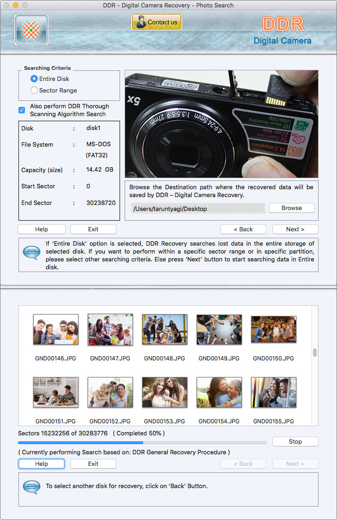Click the DDR Digital Camera brand logo
This screenshot has width=337, height=520.
click(x=283, y=31)
